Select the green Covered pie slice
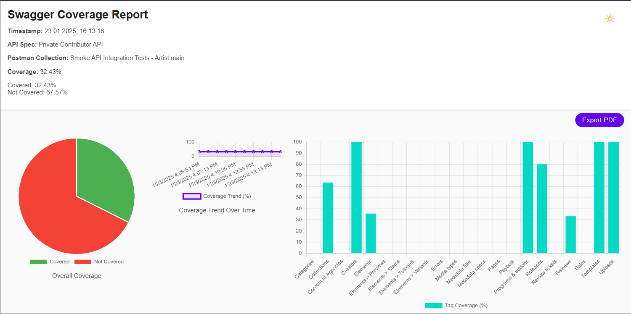631x314 pixels. (x=103, y=176)
